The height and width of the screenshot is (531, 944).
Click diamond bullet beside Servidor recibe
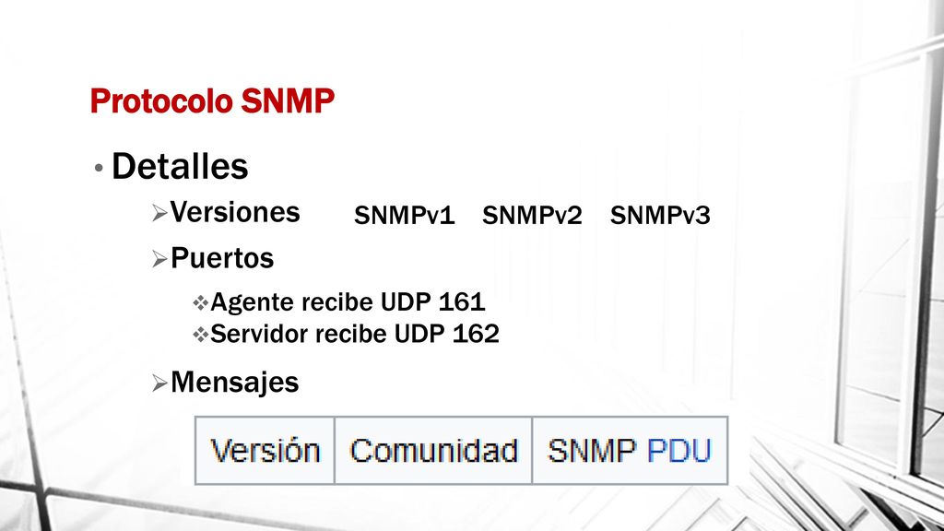pyautogui.click(x=200, y=334)
